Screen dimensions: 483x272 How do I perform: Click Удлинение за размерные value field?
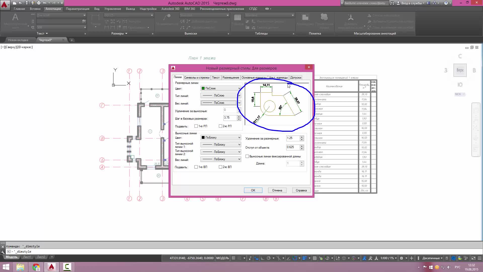point(293,138)
